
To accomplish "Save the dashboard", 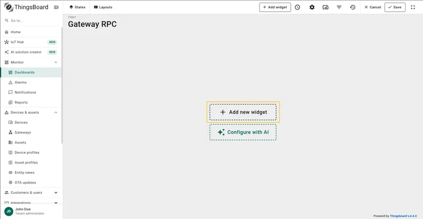I will click(x=394, y=7).
